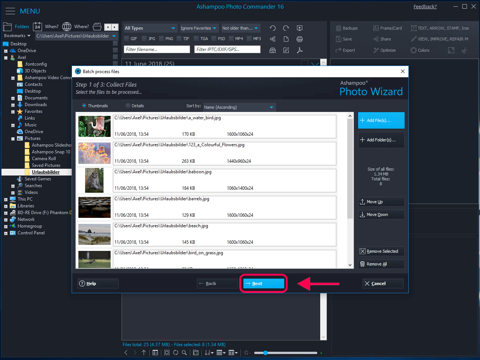Viewport: 480px width, 360px height.
Task: Open Export in the right panel
Action: (345, 50)
